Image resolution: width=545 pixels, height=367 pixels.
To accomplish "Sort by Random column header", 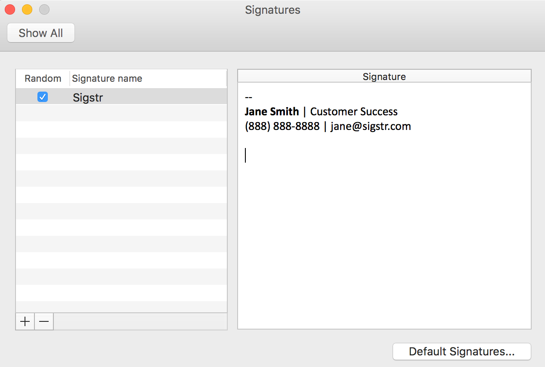I will (x=43, y=79).
